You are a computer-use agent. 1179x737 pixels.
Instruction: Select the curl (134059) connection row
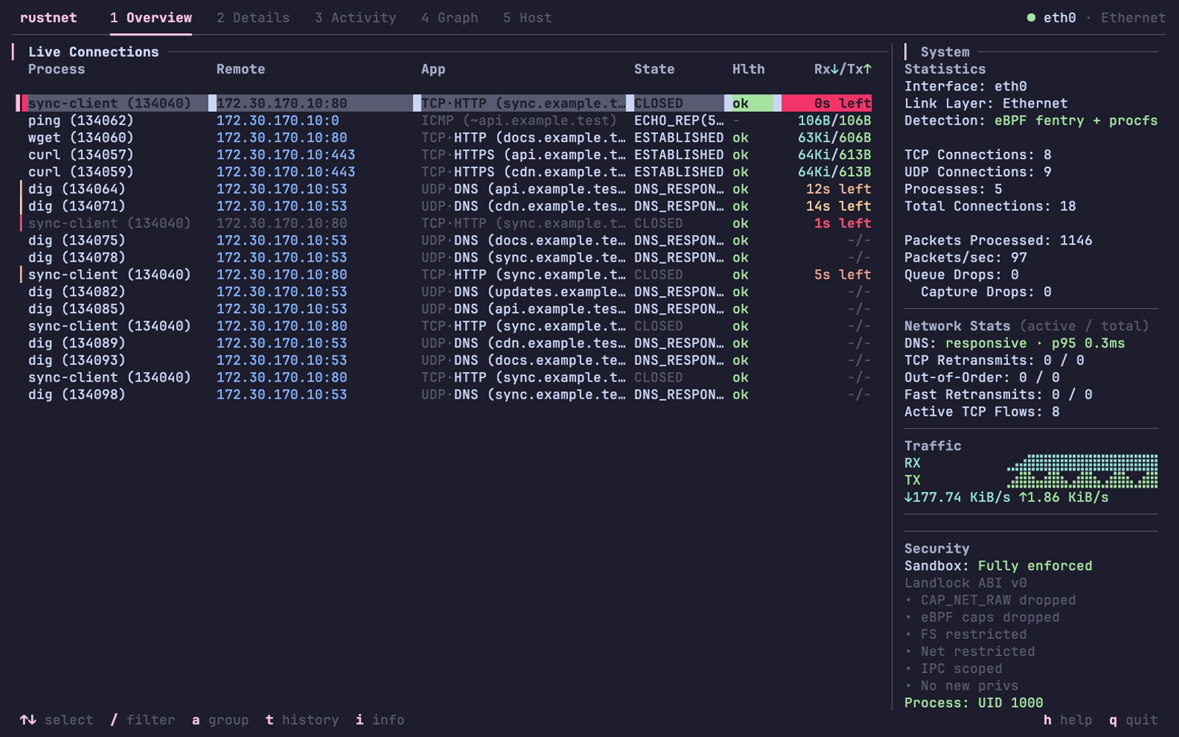coord(445,172)
